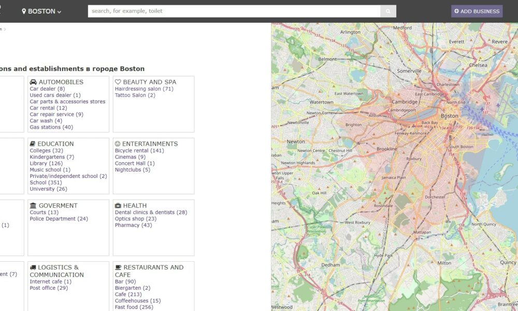Click the truck icon beside Logistics & Communication
The image size is (518, 311).
tap(33, 267)
